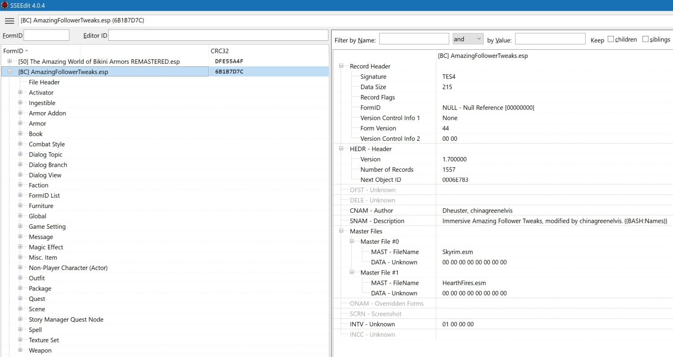Click the by Value filter input box

pyautogui.click(x=550, y=39)
